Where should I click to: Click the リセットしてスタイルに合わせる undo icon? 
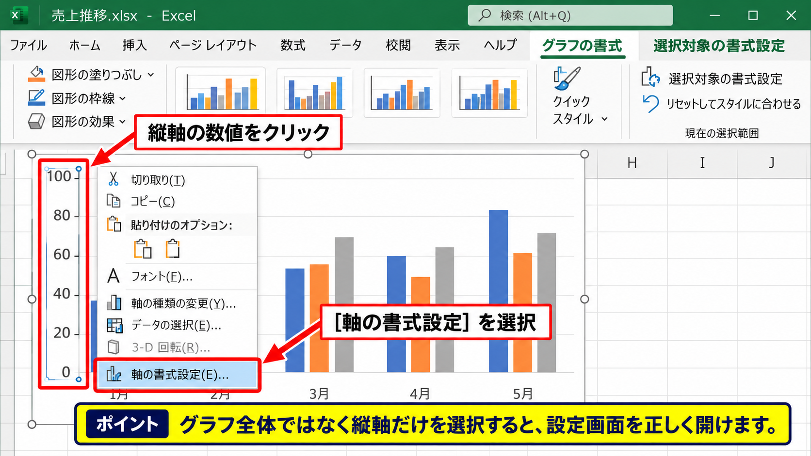tap(650, 103)
